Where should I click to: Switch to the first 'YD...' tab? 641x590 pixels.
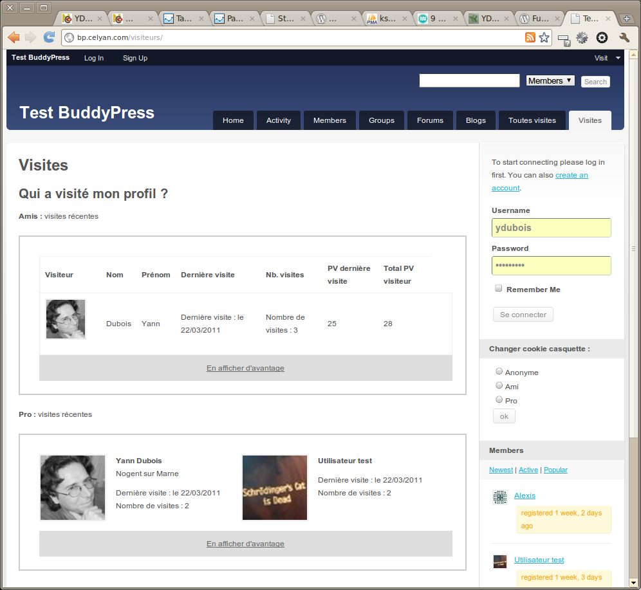pyautogui.click(x=83, y=19)
